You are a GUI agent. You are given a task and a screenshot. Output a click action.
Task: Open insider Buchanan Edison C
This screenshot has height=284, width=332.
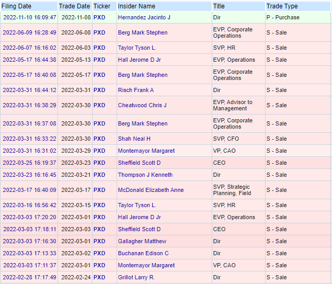coord(143,254)
